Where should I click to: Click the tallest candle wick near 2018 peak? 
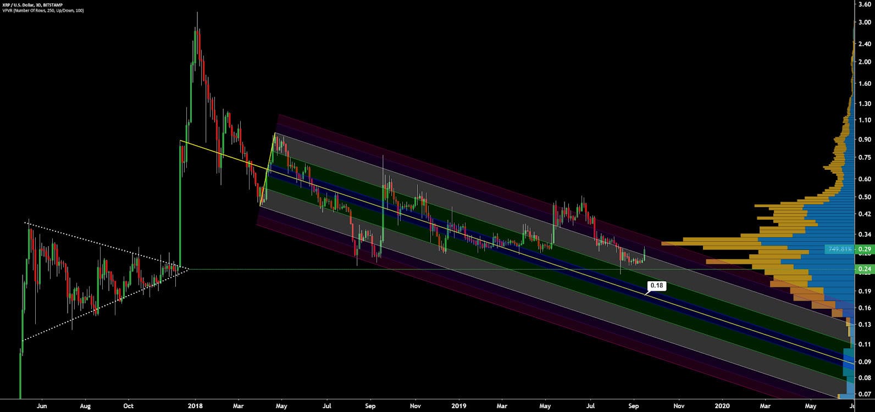point(197,22)
